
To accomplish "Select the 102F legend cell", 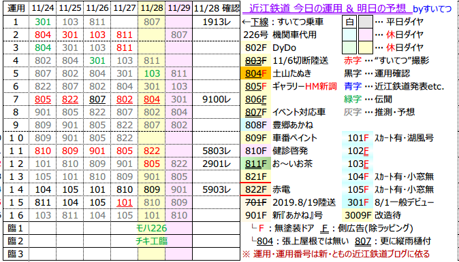I will click(358, 151).
